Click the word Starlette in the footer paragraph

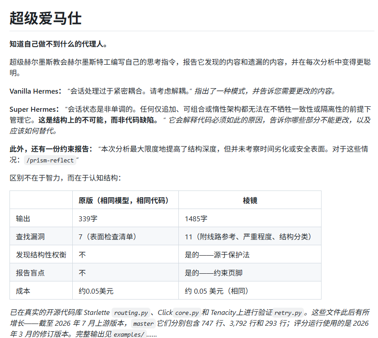[97, 312]
